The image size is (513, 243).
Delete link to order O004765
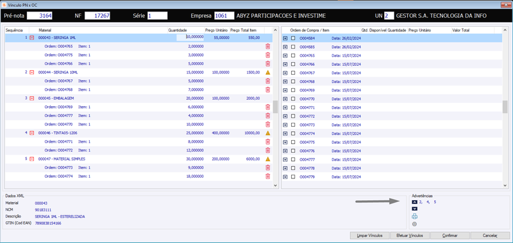pos(267,46)
